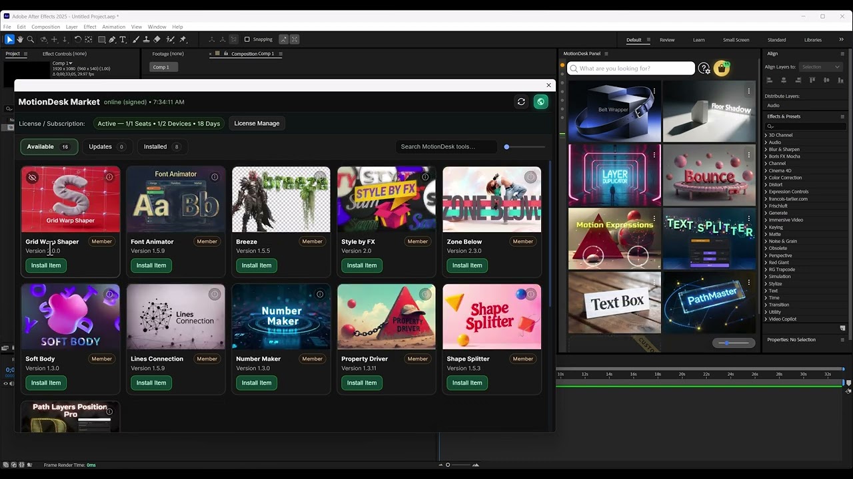
Task: Install Item for Grid Warp Shaper
Action: (x=46, y=265)
